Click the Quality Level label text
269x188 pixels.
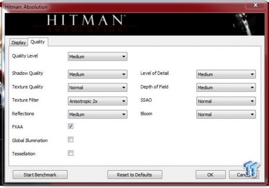point(25,56)
